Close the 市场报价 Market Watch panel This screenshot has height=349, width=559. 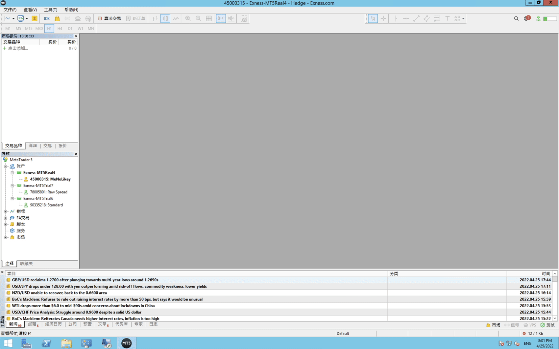click(76, 36)
